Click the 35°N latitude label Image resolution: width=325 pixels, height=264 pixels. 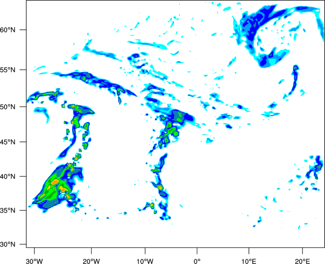8,210
